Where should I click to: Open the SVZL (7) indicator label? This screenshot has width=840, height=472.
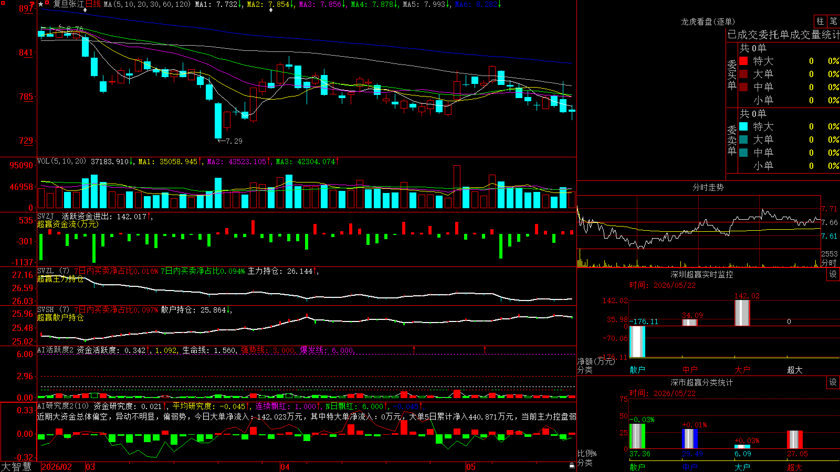[53, 271]
